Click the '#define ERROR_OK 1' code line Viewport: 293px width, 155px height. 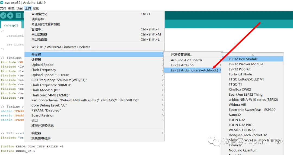18,151
